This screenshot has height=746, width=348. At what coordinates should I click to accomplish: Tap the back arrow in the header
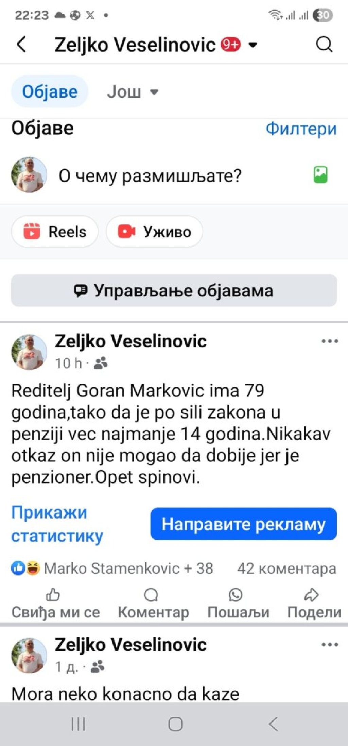coord(21,44)
